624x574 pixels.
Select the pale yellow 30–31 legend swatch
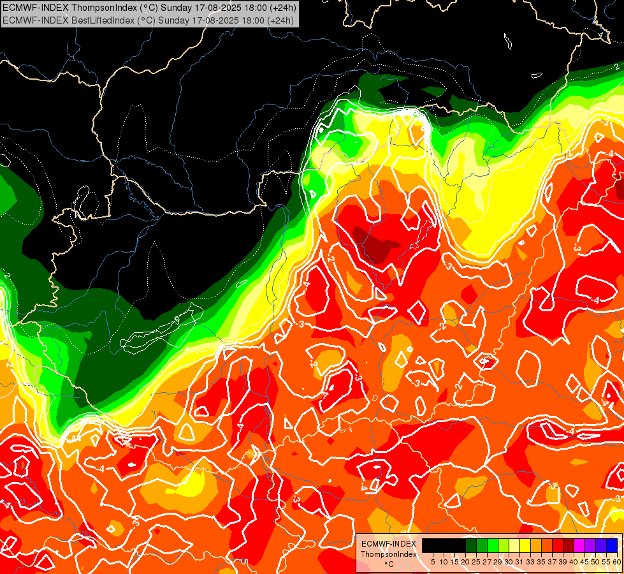[514, 545]
